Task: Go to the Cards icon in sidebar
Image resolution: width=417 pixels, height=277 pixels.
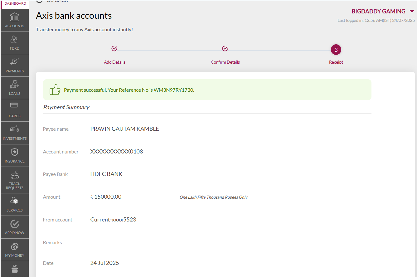Action: pos(14,105)
